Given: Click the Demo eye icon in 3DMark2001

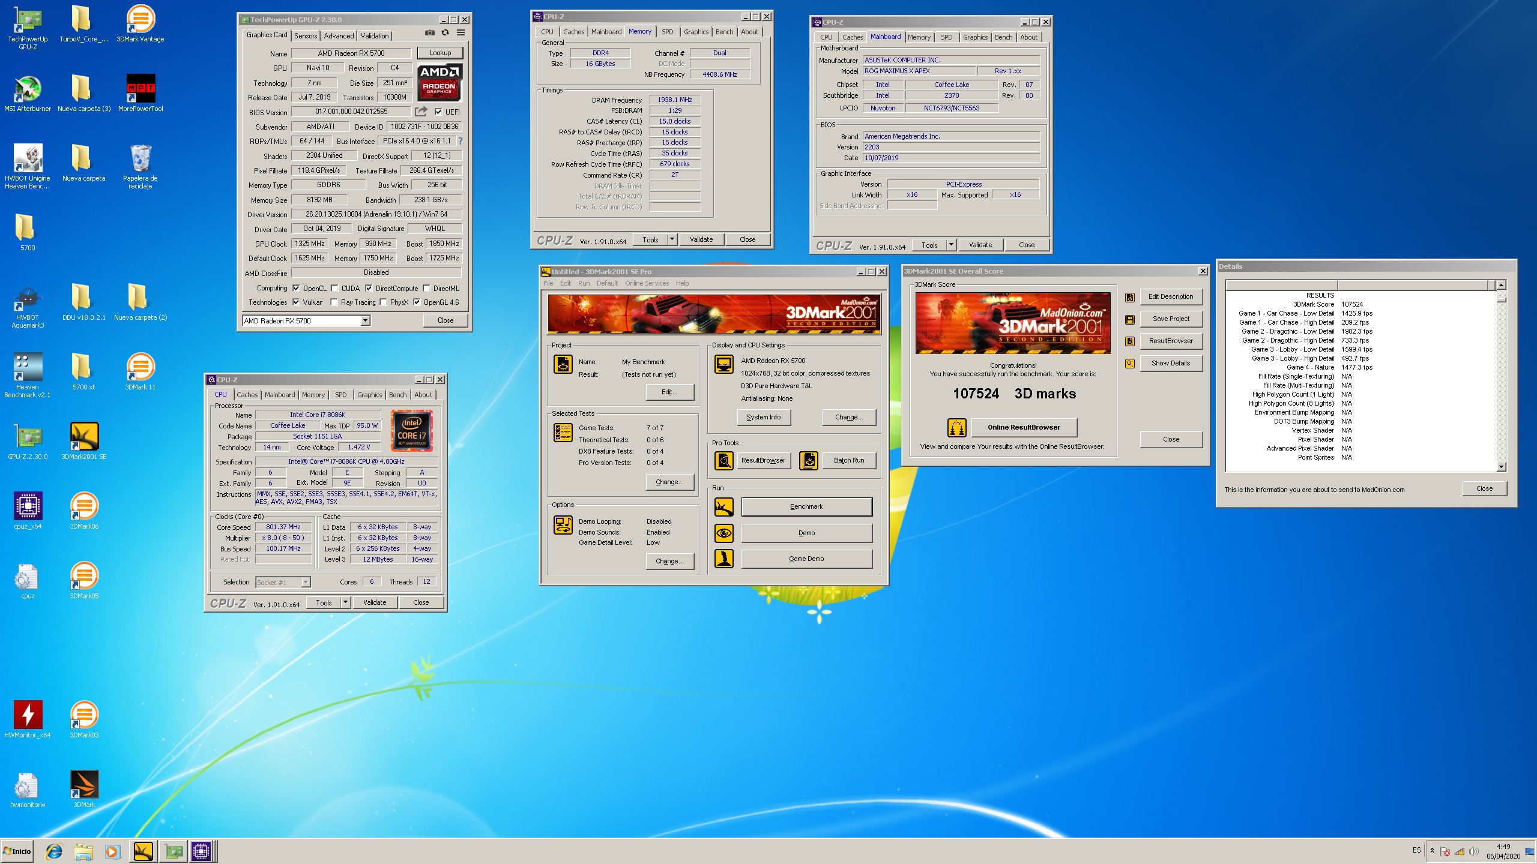Looking at the screenshot, I should (724, 533).
